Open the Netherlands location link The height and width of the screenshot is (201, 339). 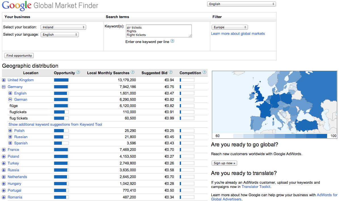coord(17,177)
